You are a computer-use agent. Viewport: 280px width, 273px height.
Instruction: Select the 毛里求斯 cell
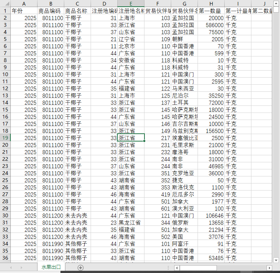point(184,145)
